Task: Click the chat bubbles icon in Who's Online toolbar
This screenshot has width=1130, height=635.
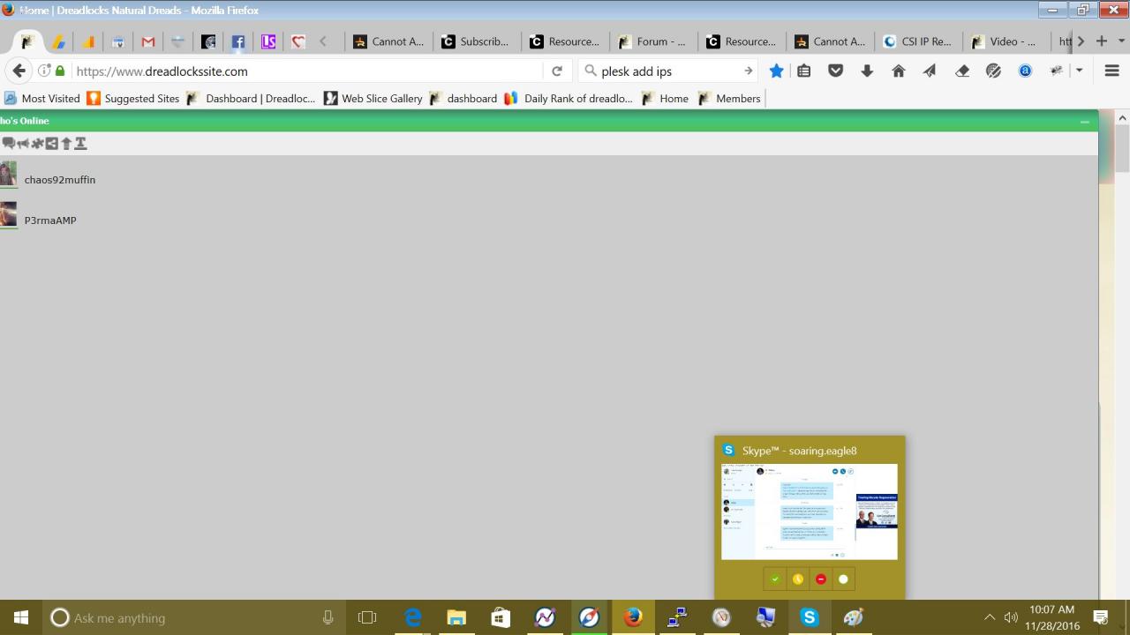Action: (x=8, y=144)
